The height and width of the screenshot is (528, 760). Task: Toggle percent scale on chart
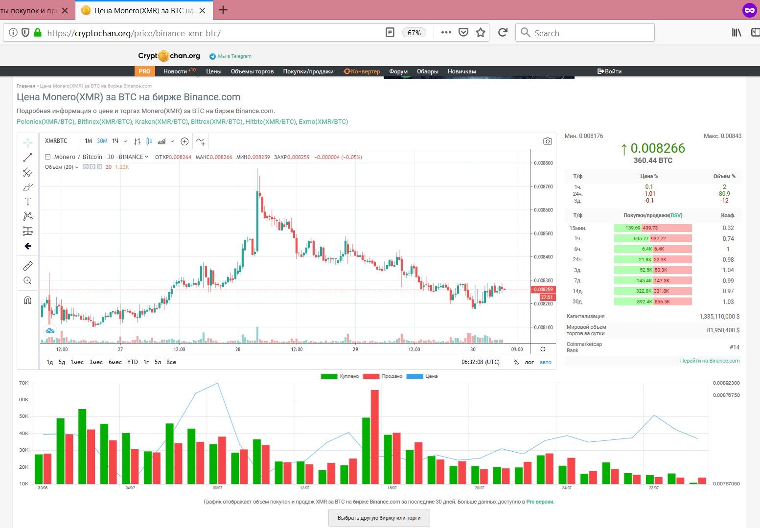[x=516, y=362]
